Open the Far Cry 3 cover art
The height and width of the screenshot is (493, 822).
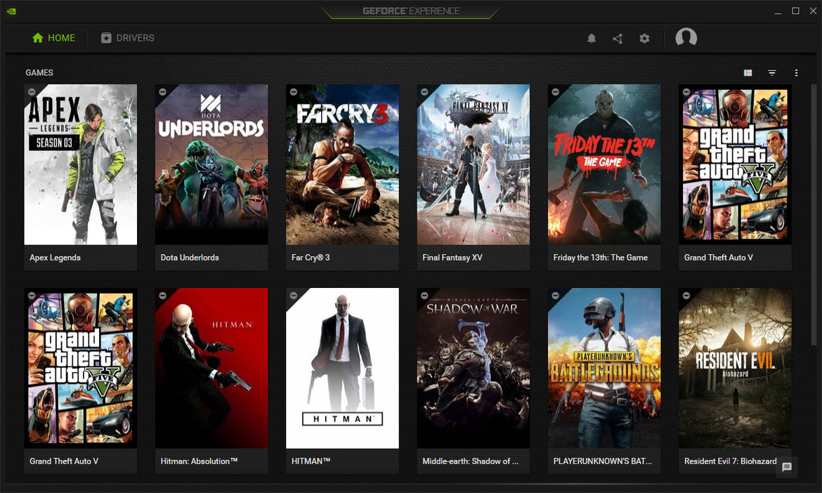[x=342, y=164]
